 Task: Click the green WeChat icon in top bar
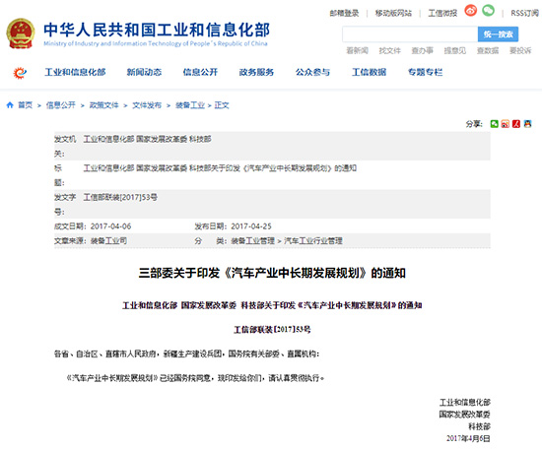coord(489,11)
